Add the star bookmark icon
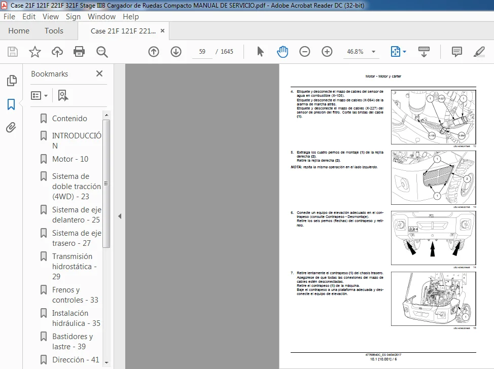 coord(35,52)
